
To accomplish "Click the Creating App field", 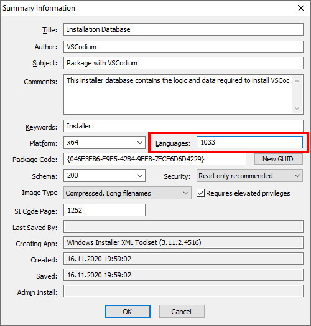I will pos(183,242).
